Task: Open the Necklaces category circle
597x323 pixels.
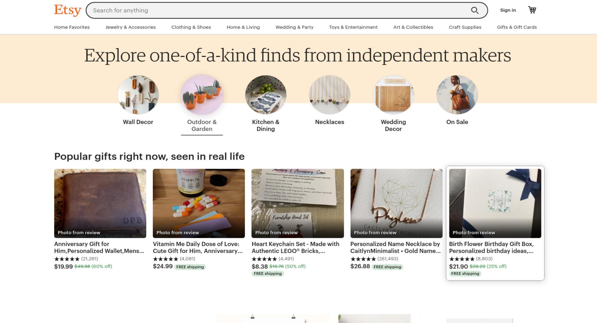Action: point(330,95)
